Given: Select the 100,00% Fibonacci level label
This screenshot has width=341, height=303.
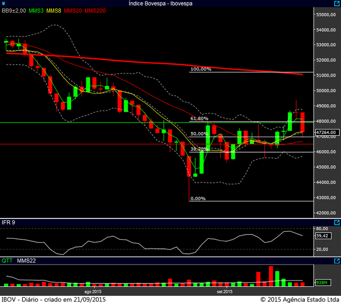Looking at the screenshot, I should 201,69.
